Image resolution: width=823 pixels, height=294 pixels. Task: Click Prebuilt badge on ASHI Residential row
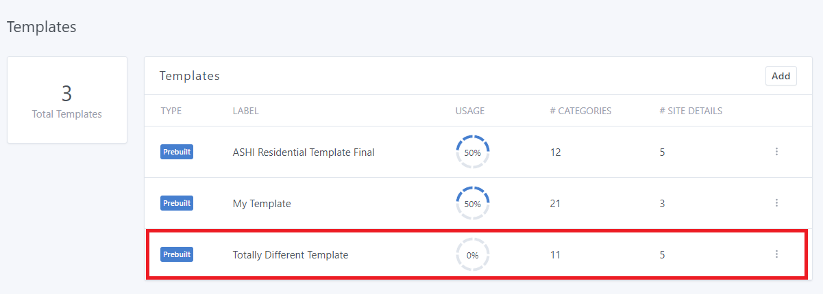177,152
